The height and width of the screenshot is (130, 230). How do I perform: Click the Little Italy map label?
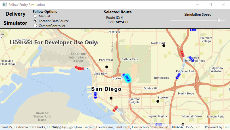[x=100, y=74]
